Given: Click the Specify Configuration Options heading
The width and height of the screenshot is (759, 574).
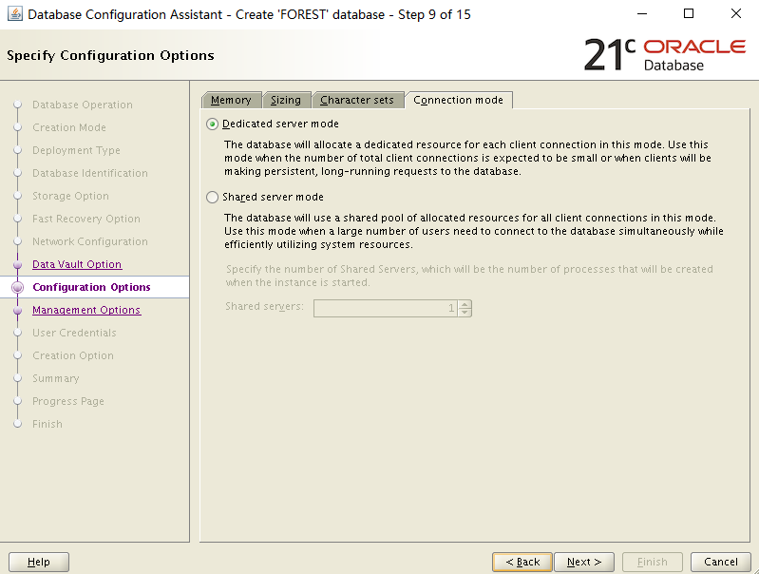Looking at the screenshot, I should click(110, 55).
